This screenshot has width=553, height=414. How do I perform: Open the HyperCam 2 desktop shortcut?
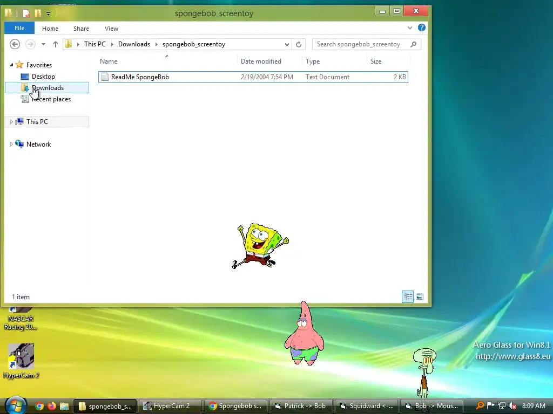click(21, 361)
